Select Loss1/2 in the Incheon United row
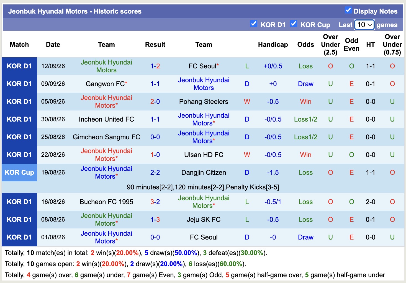The image size is (406, 283). [305, 119]
